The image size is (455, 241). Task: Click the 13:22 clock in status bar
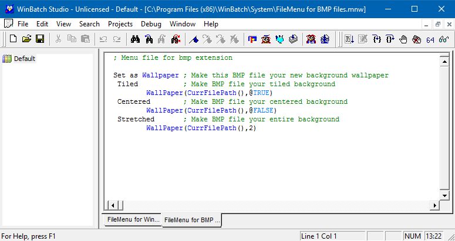tap(434, 236)
